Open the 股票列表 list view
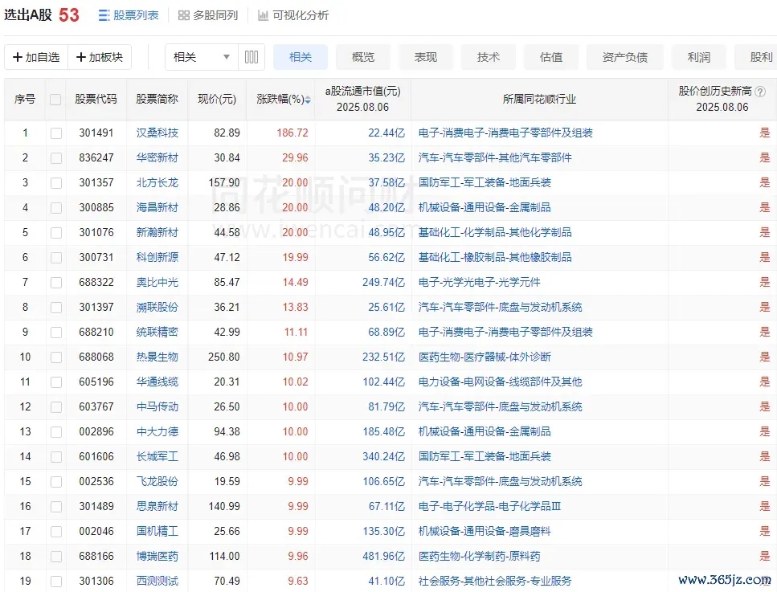This screenshot has height=592, width=777. pos(129,15)
